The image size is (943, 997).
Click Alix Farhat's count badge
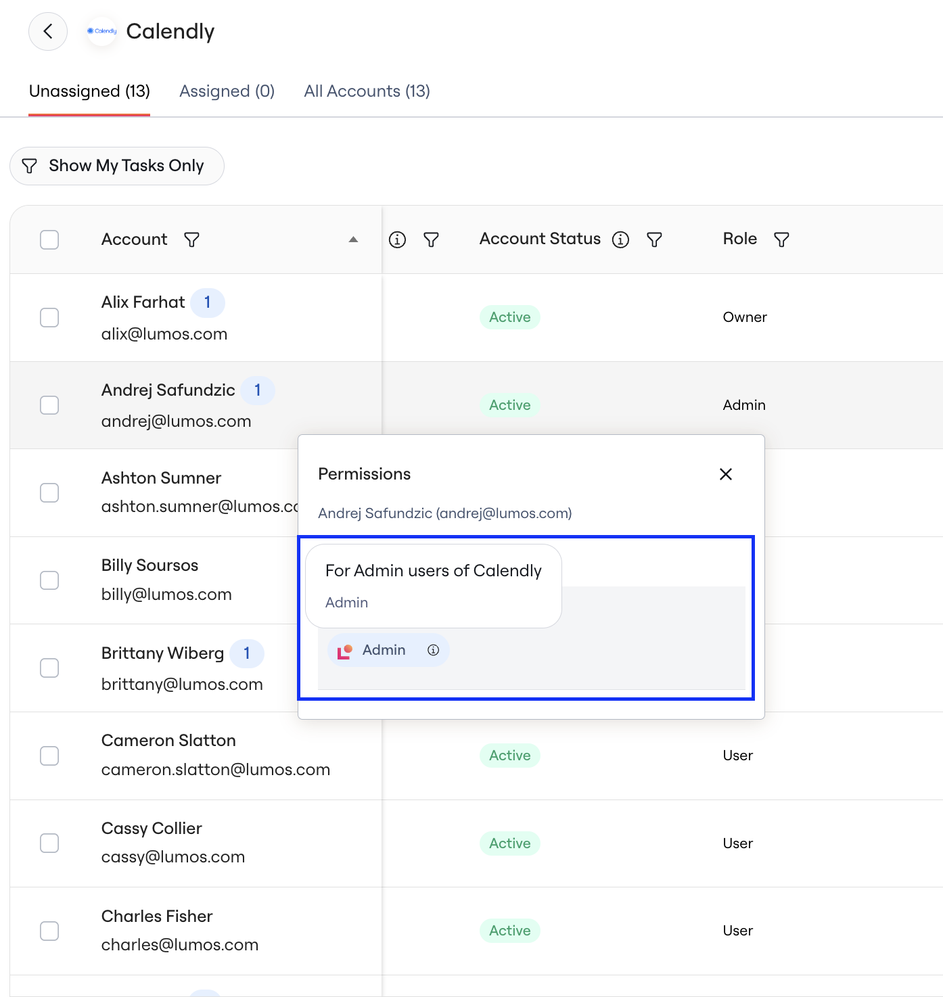pos(208,302)
